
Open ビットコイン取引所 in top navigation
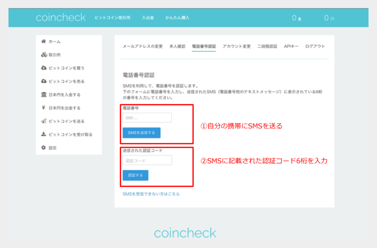click(113, 18)
